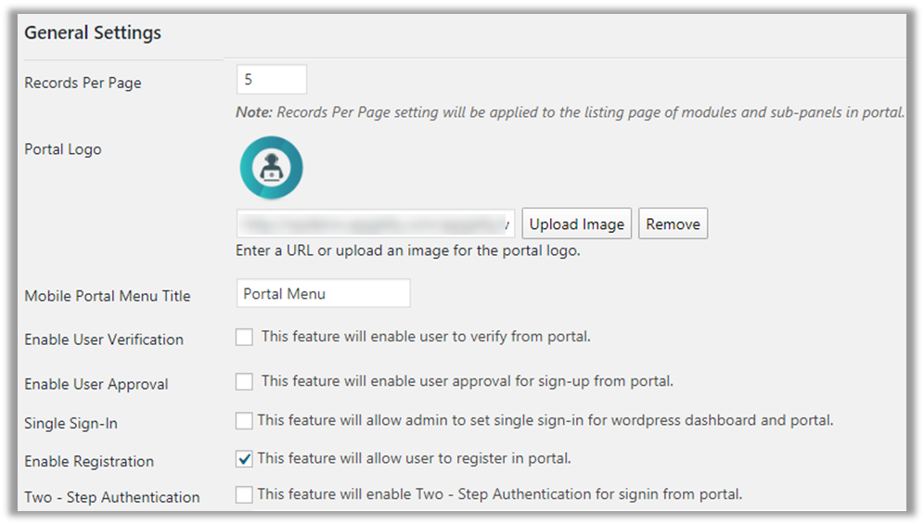Click the Records Per Page note text
The height and width of the screenshot is (525, 924).
tap(571, 112)
